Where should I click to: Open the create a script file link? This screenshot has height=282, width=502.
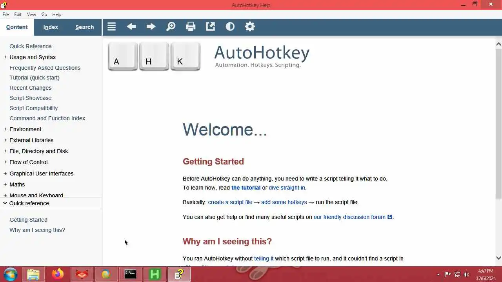coord(230,202)
